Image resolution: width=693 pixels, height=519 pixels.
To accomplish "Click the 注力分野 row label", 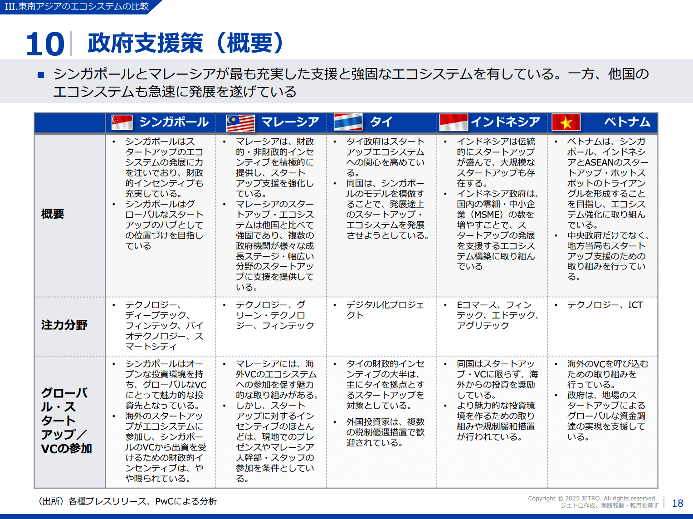I will [x=64, y=325].
